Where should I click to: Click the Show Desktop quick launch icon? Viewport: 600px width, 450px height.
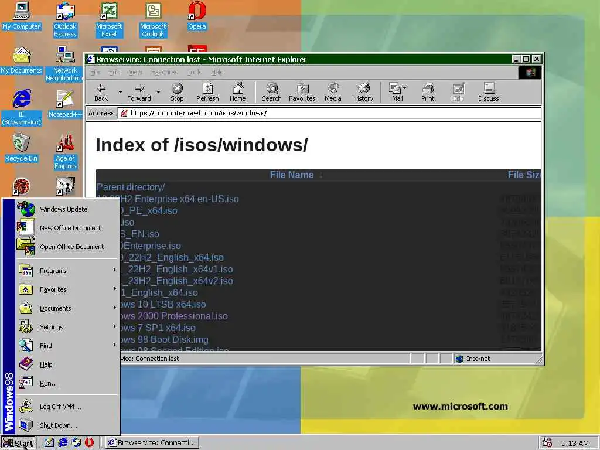point(49,442)
